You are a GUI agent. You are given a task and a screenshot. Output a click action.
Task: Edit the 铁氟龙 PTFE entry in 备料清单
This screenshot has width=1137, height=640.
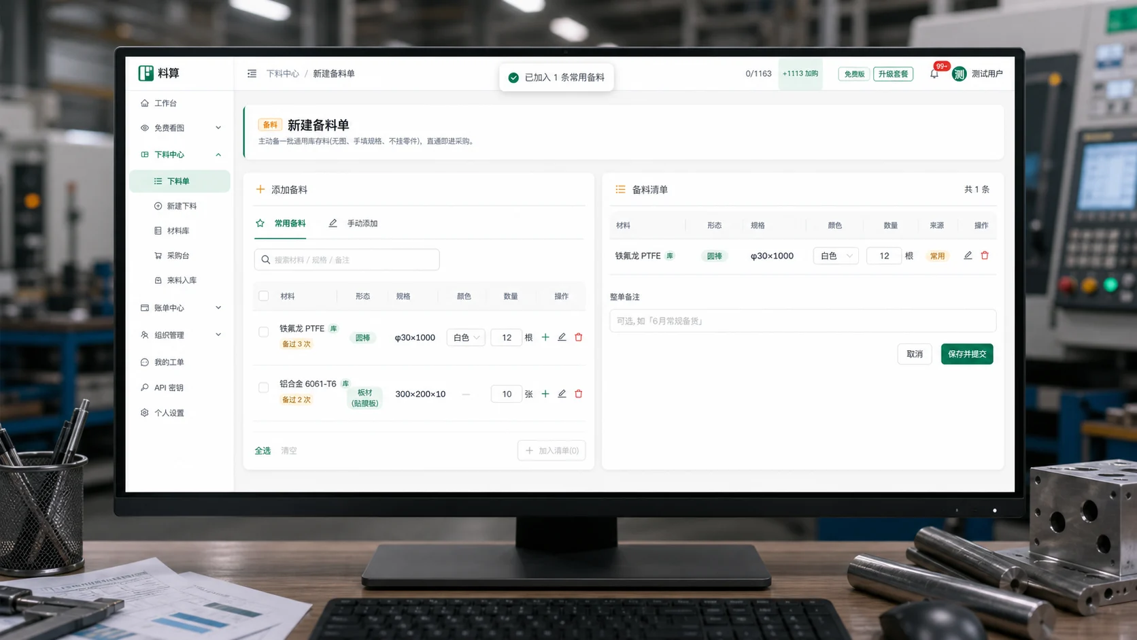coord(968,256)
